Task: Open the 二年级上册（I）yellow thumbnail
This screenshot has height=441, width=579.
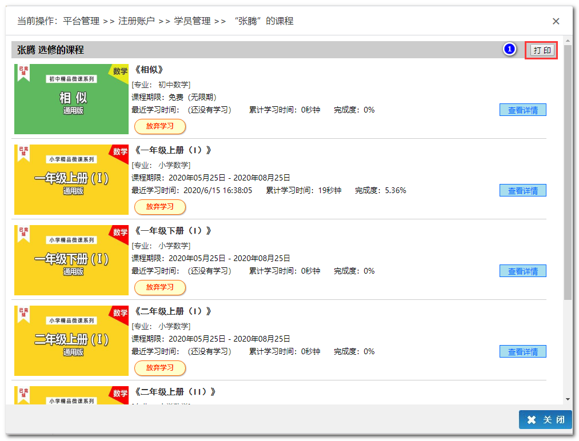Action: (71, 341)
